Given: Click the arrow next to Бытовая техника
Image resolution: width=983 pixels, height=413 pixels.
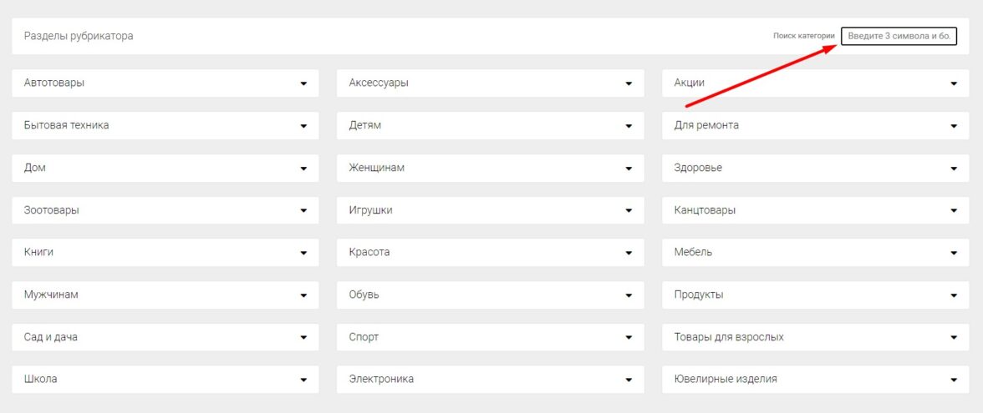Looking at the screenshot, I should coord(304,126).
